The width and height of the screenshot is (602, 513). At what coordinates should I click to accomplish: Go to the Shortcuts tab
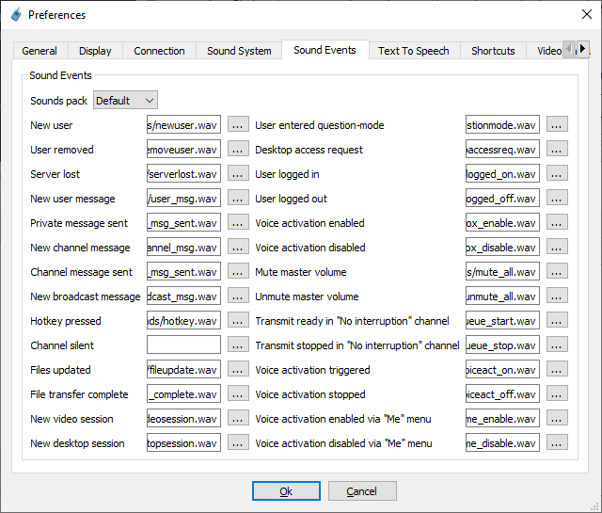tap(493, 51)
